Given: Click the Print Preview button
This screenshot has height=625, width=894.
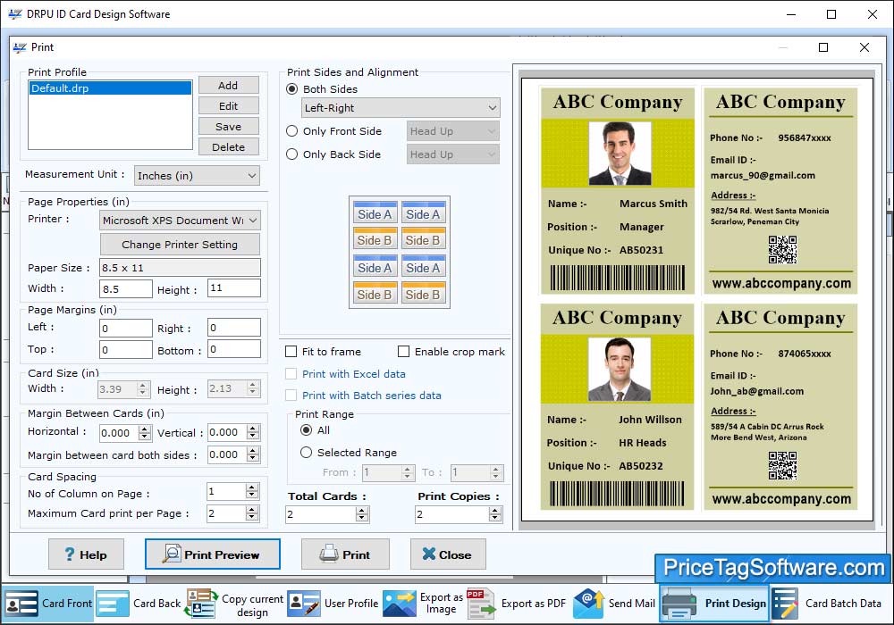Looking at the screenshot, I should pos(212,554).
